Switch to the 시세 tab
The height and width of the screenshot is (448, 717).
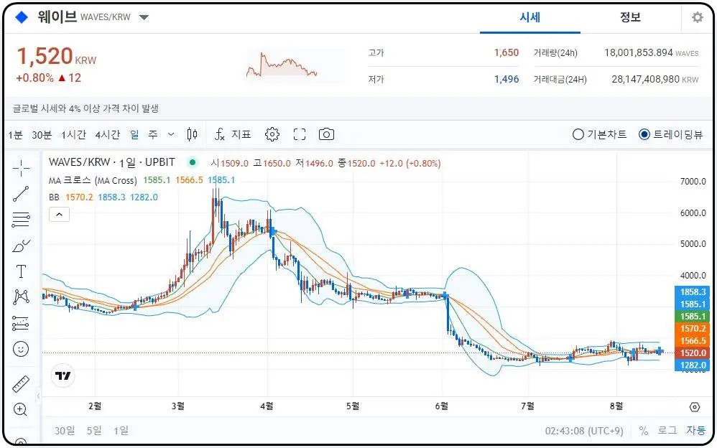coord(530,17)
